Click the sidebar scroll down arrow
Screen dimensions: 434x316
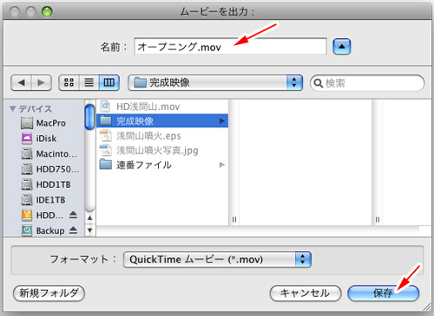click(90, 230)
